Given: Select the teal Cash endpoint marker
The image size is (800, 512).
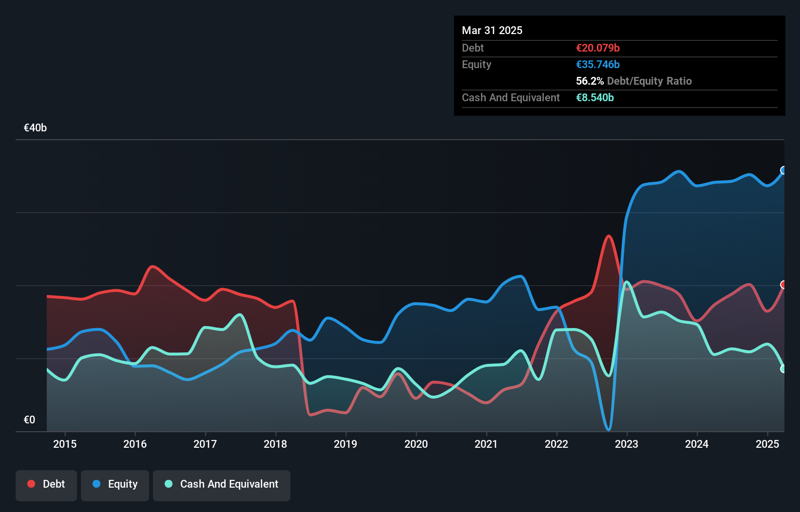Looking at the screenshot, I should [783, 369].
